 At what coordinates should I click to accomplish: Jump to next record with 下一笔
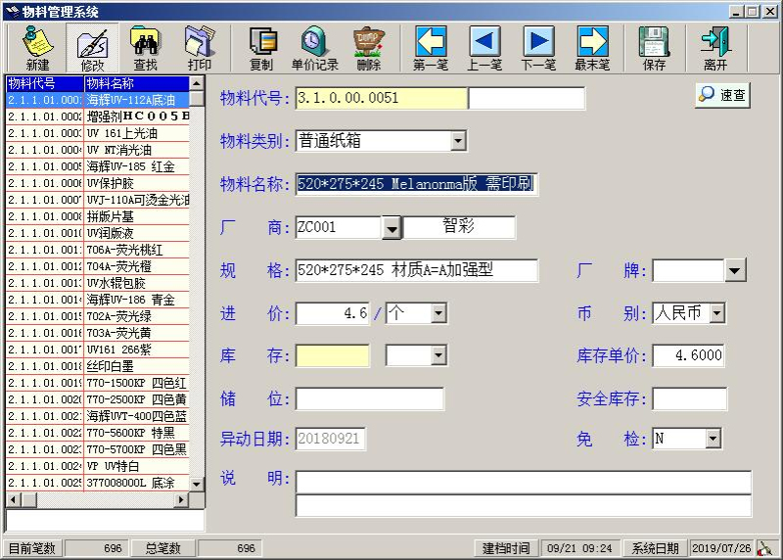click(538, 47)
